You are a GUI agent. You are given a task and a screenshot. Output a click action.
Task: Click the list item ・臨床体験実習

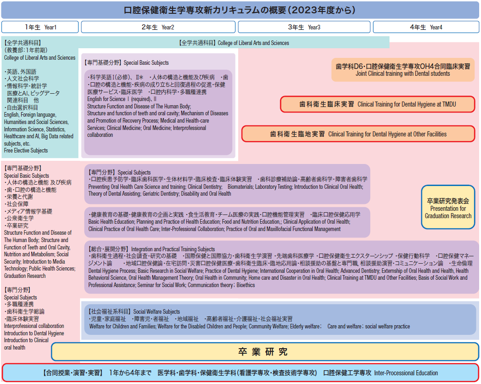[22, 319]
